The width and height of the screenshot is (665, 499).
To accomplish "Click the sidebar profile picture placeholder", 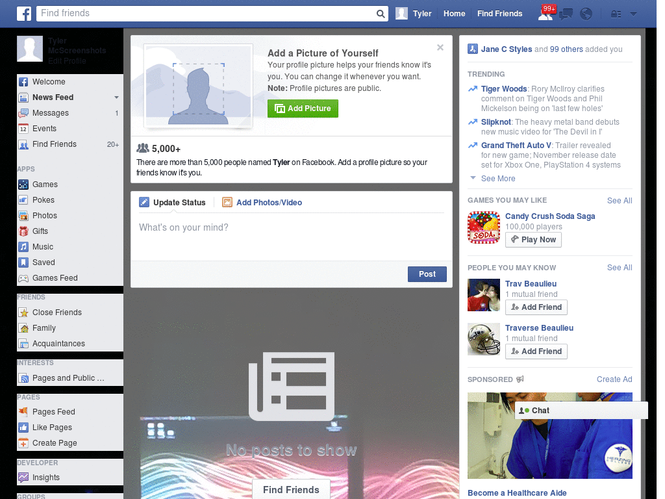I will pos(30,49).
